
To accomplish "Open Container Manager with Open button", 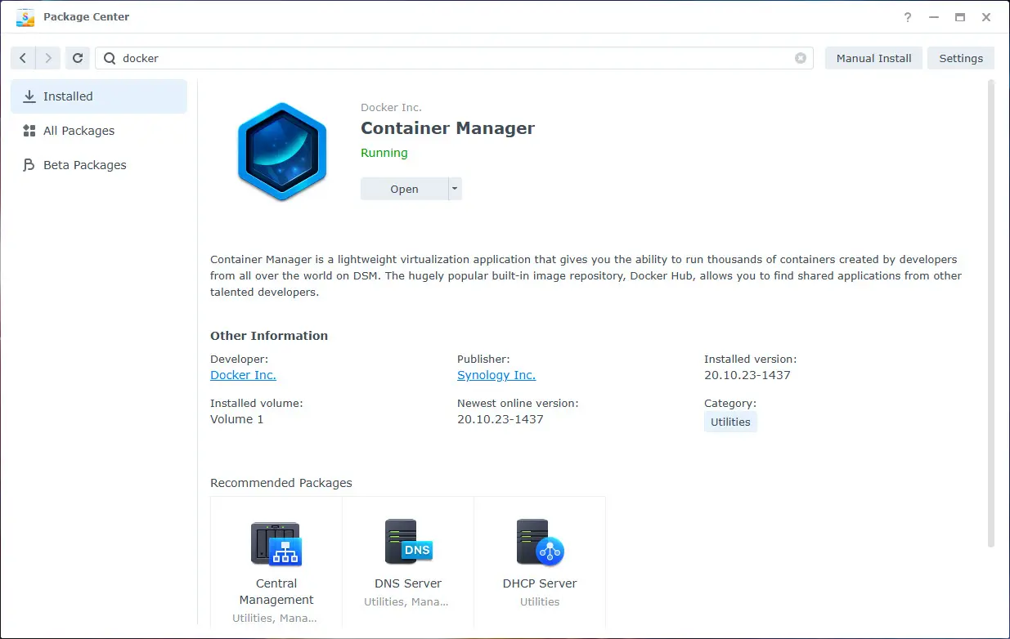I will (x=404, y=189).
